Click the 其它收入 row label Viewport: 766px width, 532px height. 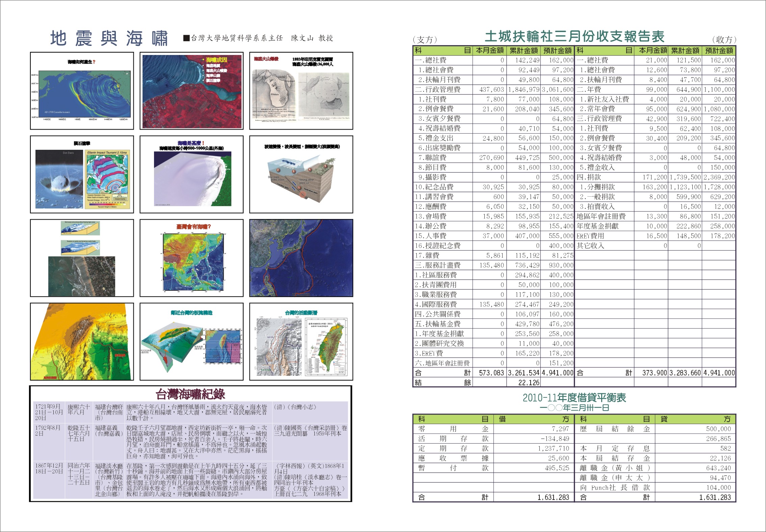tap(590, 246)
